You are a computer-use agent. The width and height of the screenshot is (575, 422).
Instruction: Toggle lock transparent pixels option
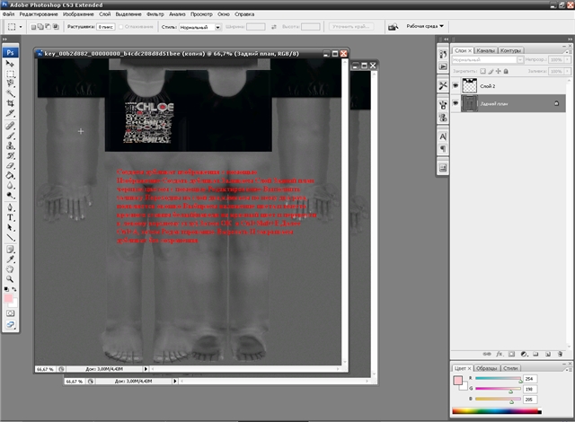tap(482, 69)
